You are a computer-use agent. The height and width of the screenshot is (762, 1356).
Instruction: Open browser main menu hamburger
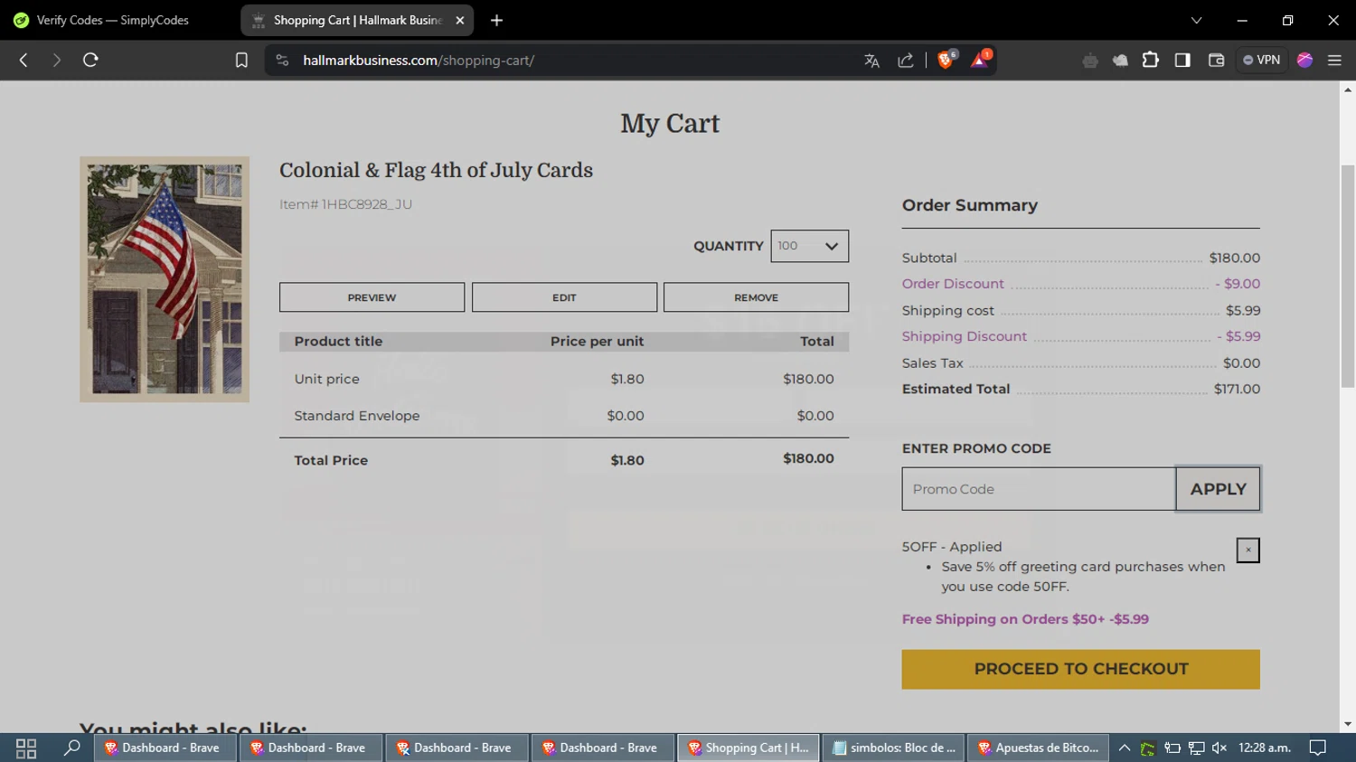coord(1334,61)
